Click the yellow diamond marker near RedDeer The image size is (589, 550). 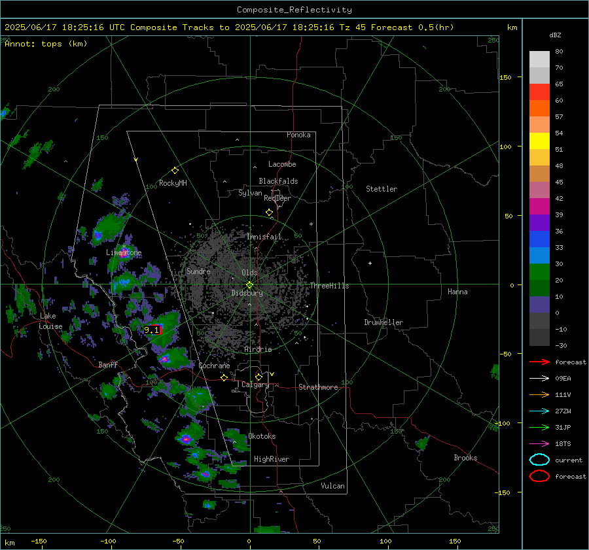[x=269, y=213]
